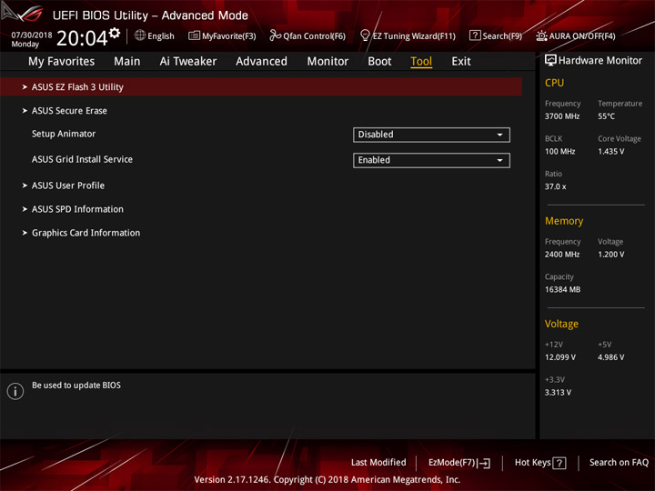655x491 pixels.
Task: Click the globe language icon
Action: pyautogui.click(x=140, y=35)
